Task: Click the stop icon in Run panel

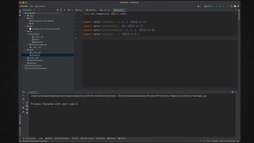Action: (x=23, y=103)
